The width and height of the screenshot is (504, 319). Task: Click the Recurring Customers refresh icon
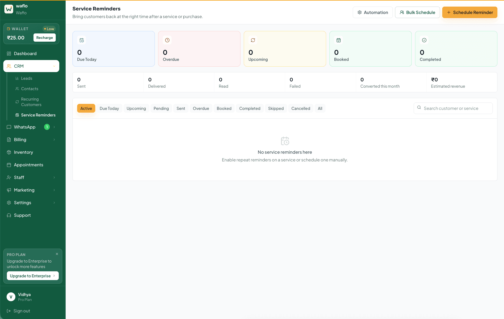17,102
